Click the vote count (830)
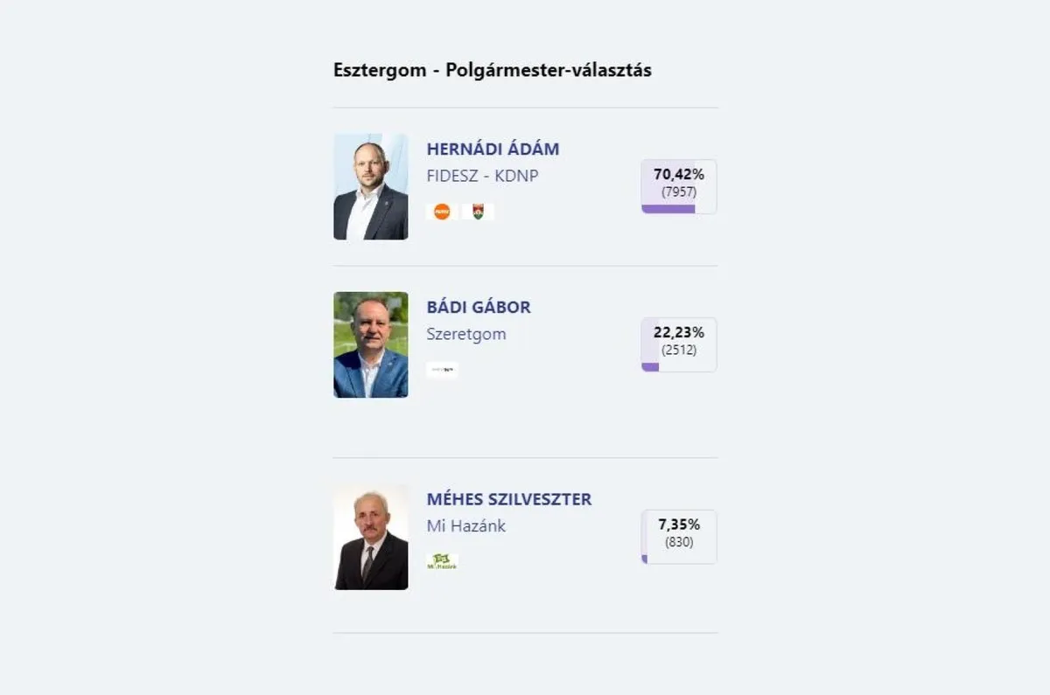The width and height of the screenshot is (1050, 695). coord(679,542)
